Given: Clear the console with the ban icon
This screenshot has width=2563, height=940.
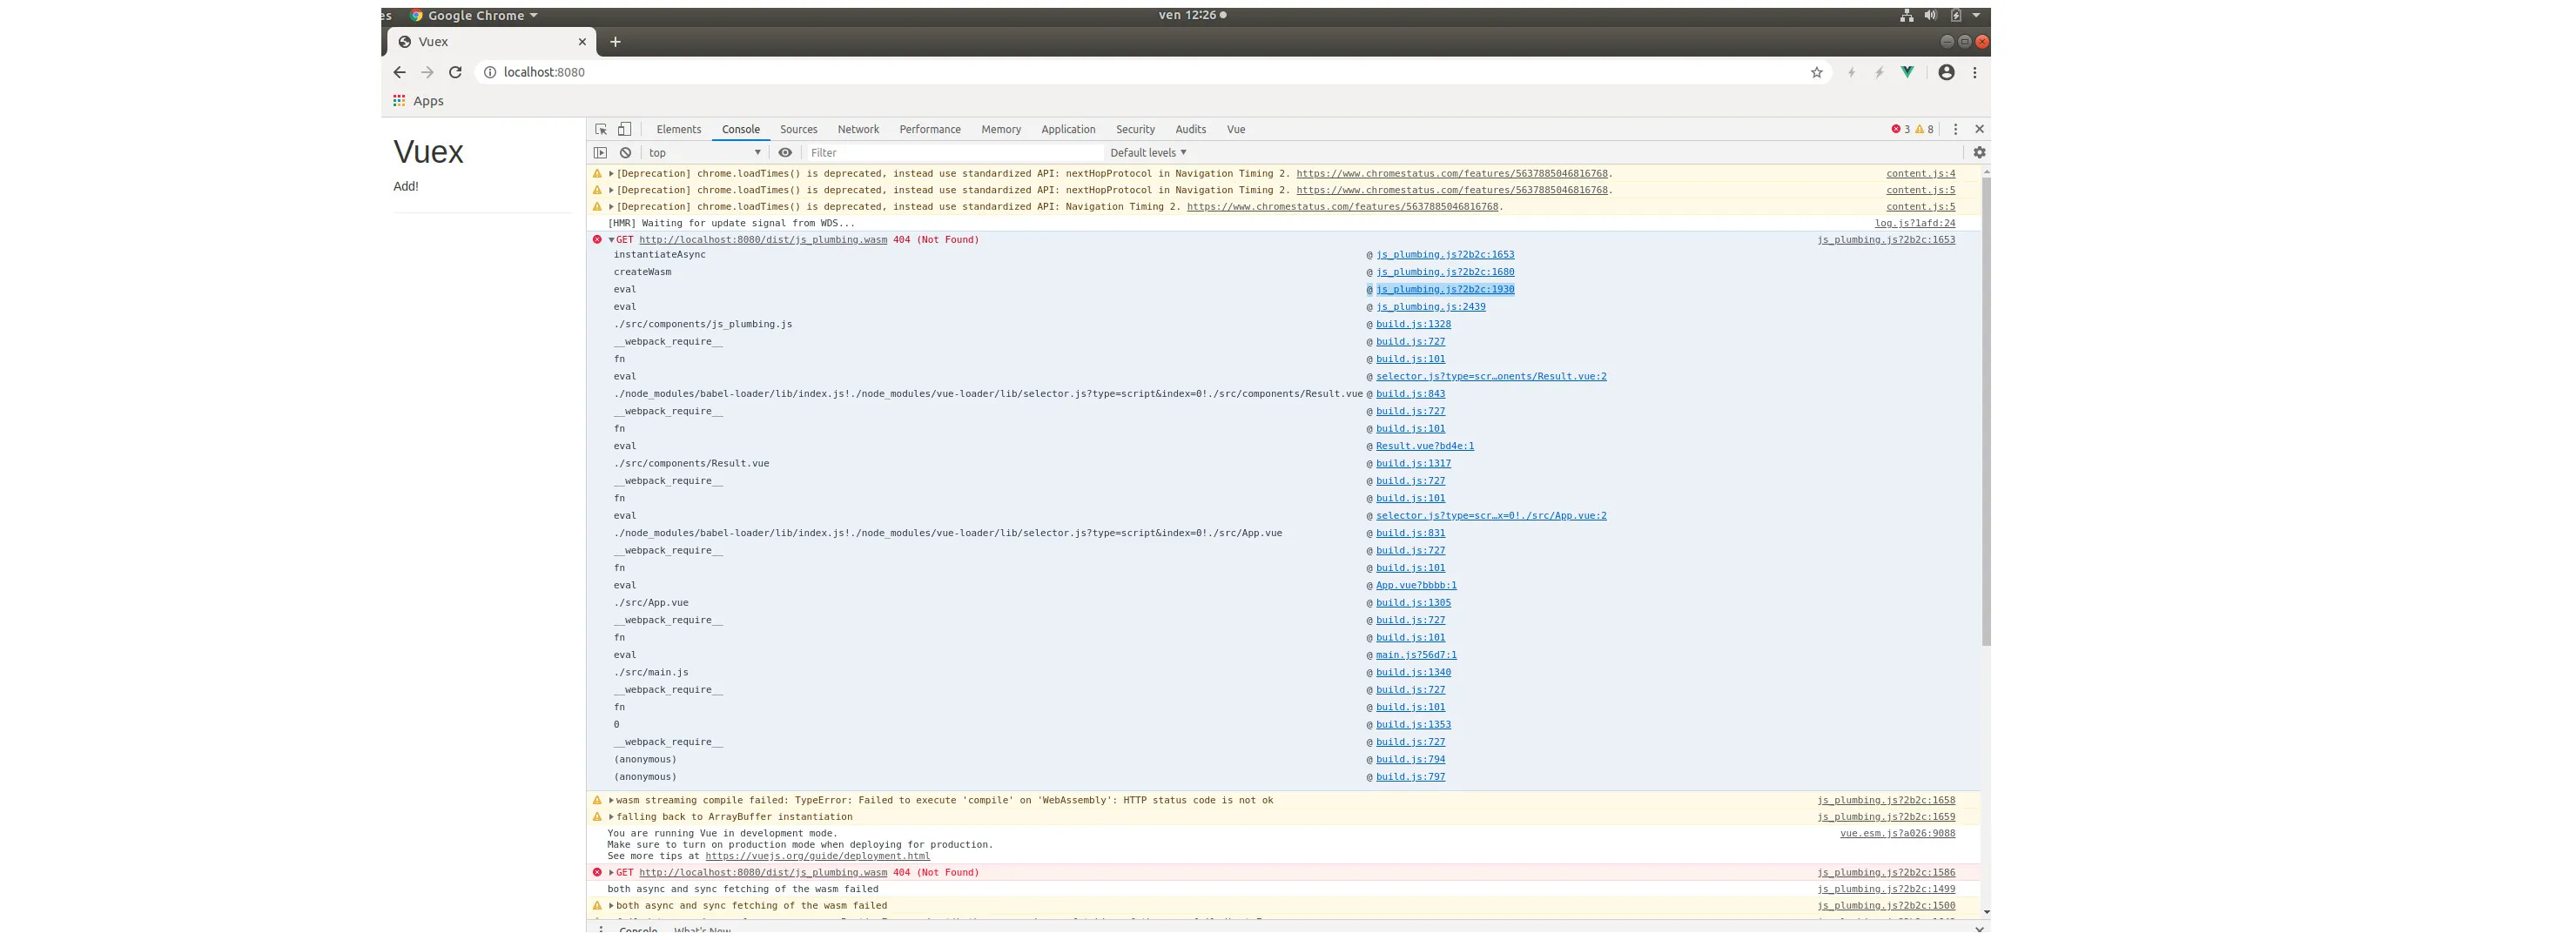Looking at the screenshot, I should pyautogui.click(x=625, y=153).
